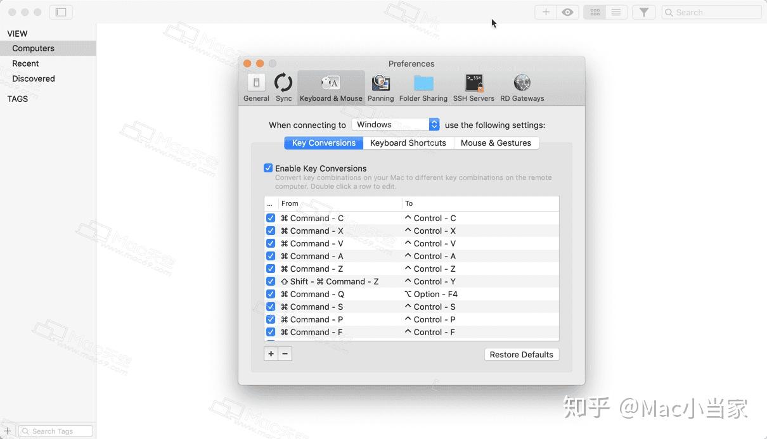Add a new key conversion with plus button
Viewport: 767px width, 439px height.
click(x=271, y=353)
